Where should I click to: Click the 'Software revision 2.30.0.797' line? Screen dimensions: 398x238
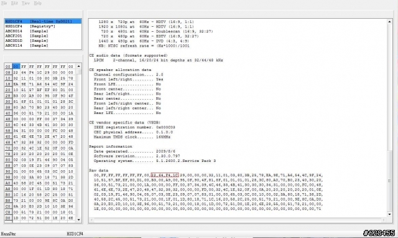(x=137, y=156)
